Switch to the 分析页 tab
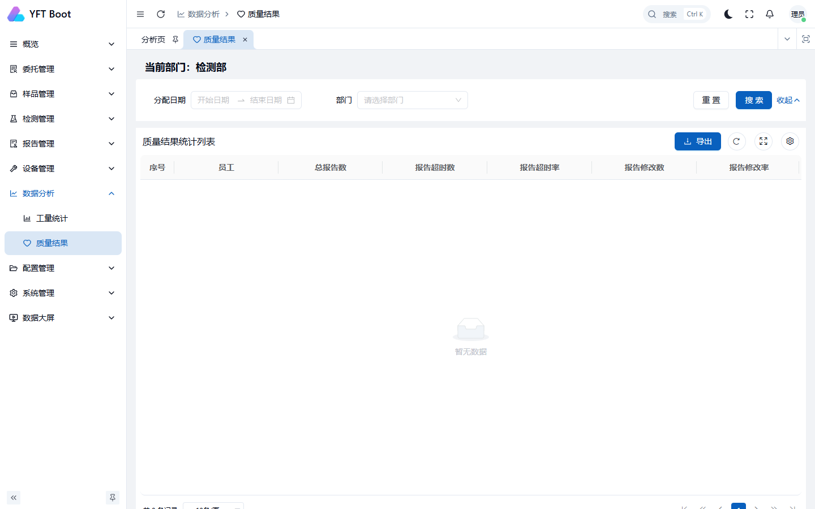The width and height of the screenshot is (815, 509). [153, 40]
